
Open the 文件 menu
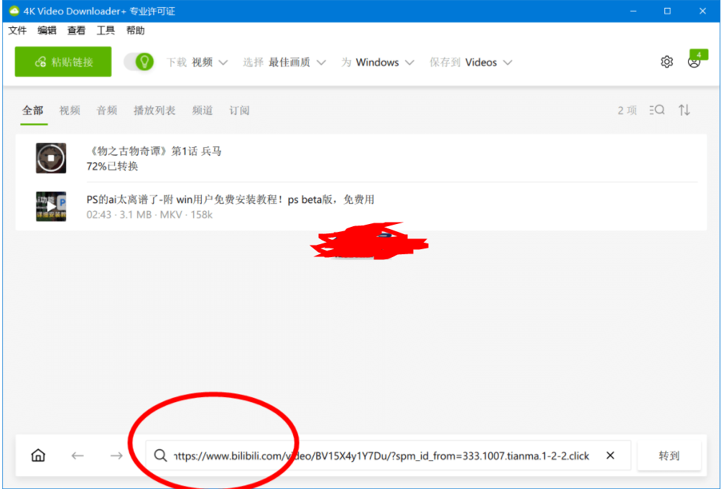17,30
